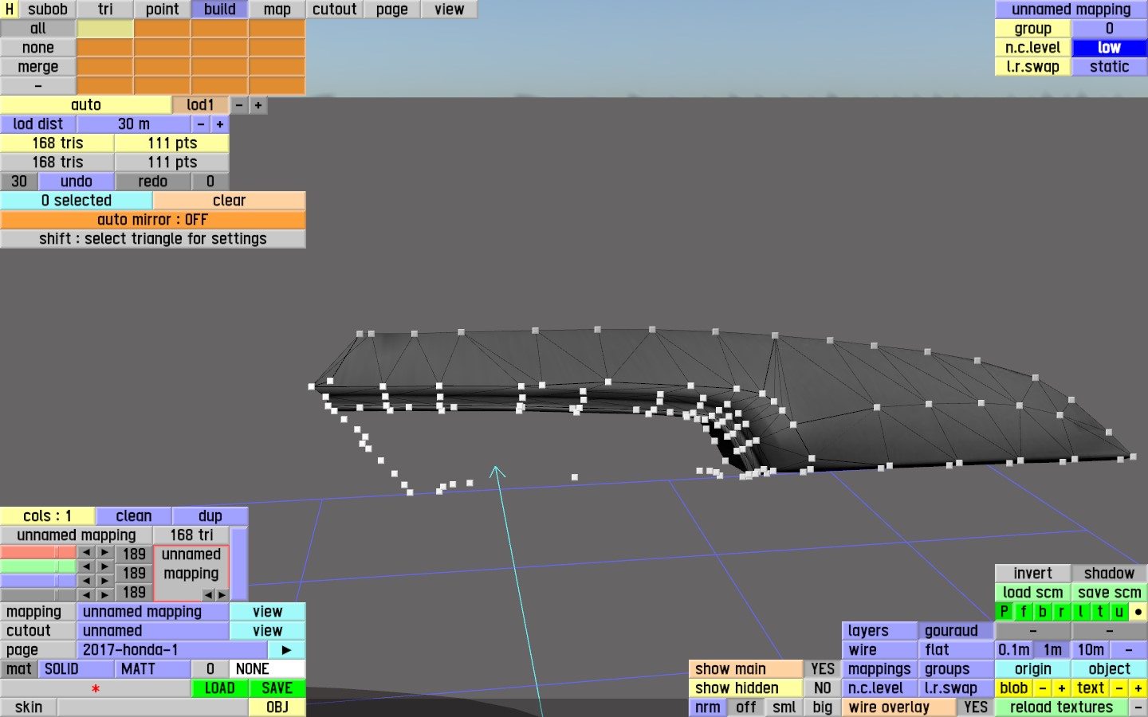Enable flat shading mode
The image size is (1148, 717).
[957, 650]
